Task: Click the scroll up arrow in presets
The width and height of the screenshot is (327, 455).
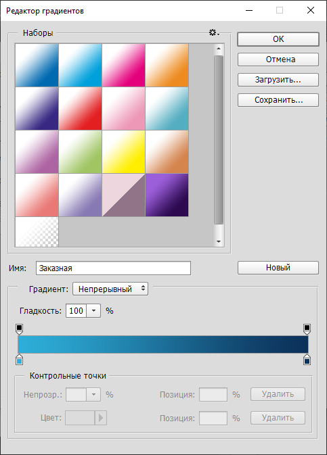Action: point(219,49)
